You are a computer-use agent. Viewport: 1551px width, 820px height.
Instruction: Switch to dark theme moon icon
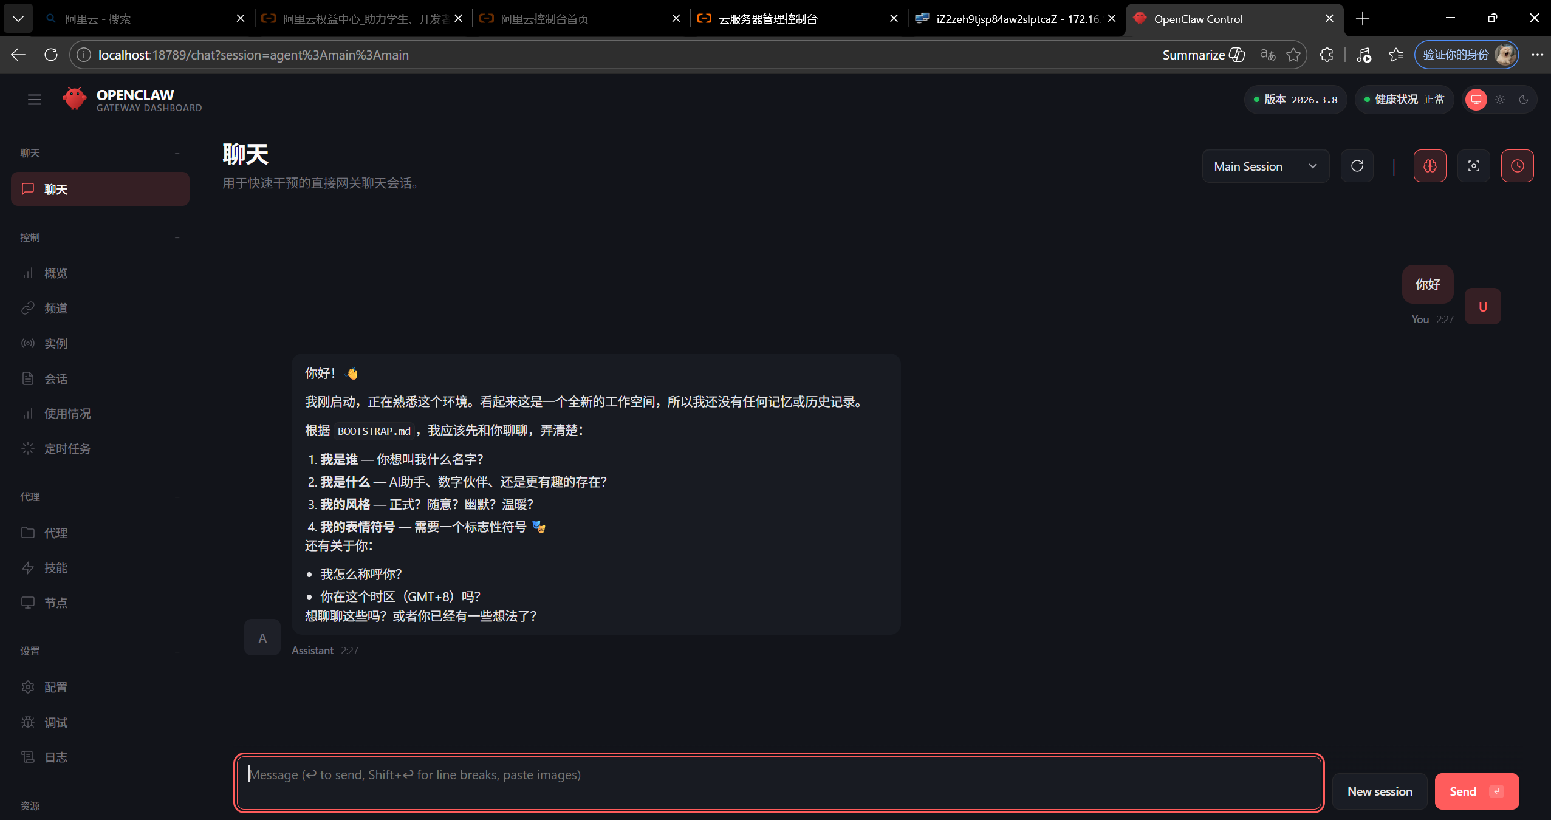pyautogui.click(x=1523, y=100)
